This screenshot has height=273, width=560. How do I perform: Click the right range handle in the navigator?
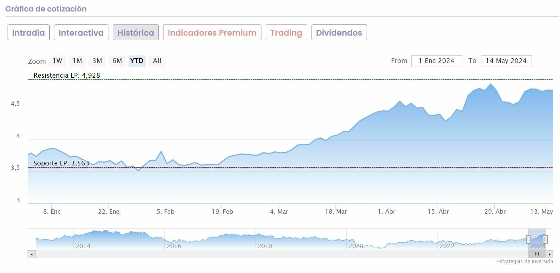click(x=545, y=239)
